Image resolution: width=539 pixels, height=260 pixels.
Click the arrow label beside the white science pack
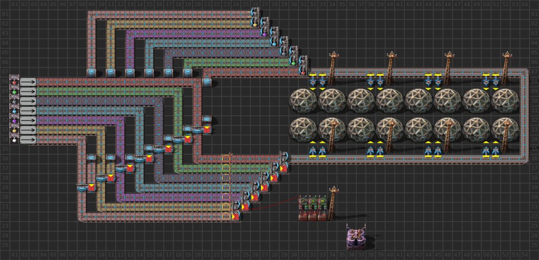(x=28, y=139)
